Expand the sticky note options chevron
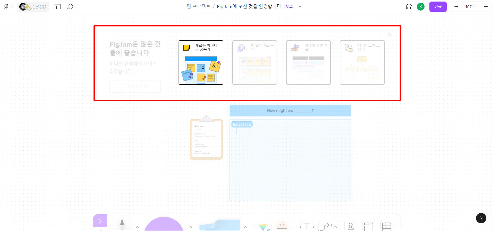 pyautogui.click(x=245, y=227)
